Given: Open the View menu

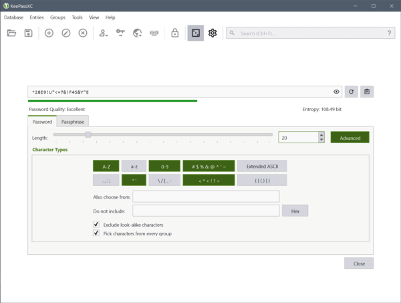Looking at the screenshot, I should point(94,17).
